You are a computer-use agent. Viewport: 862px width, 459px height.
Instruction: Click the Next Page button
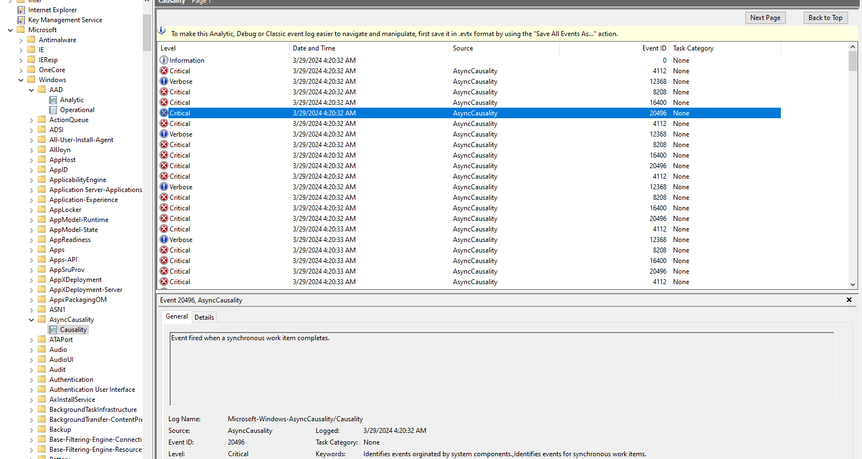click(765, 17)
